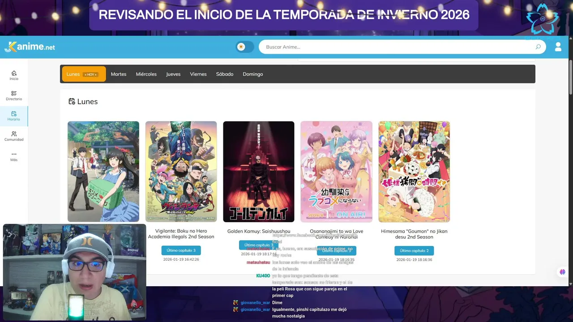The image size is (573, 322).
Task: Switch to the Miércoles tab
Action: [x=146, y=74]
